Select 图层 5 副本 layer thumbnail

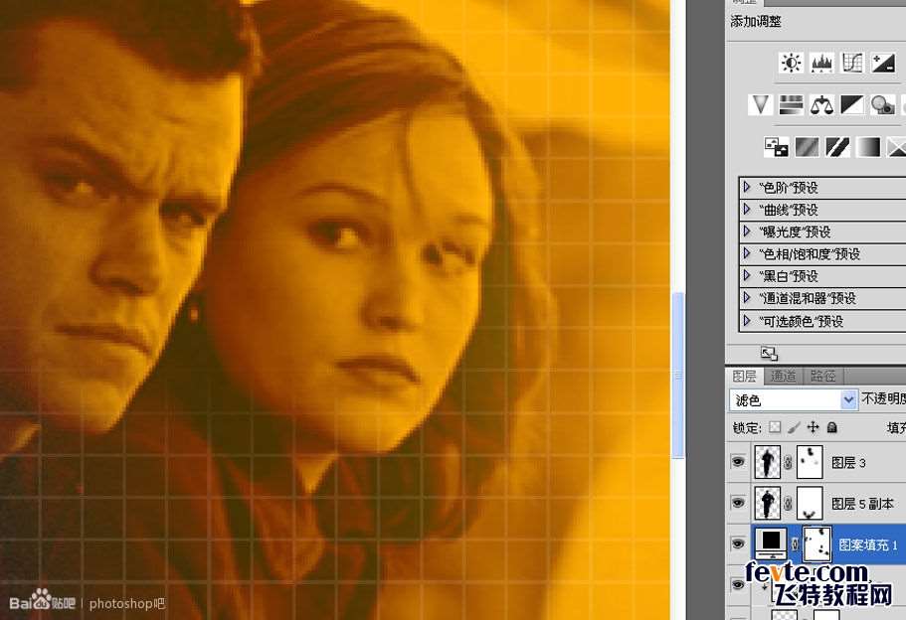click(x=768, y=503)
